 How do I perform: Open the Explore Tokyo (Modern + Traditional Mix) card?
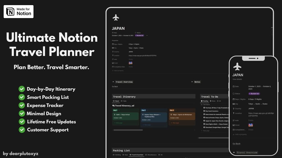154,117
